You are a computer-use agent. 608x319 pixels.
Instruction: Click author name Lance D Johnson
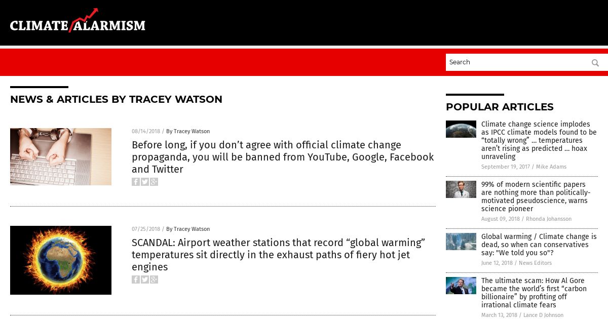coord(543,315)
